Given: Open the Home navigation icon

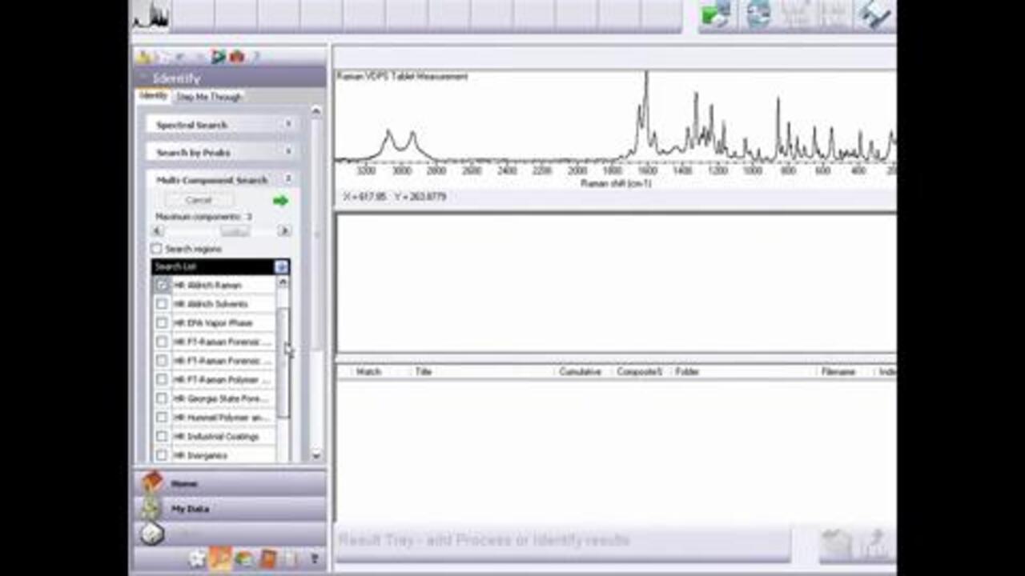Looking at the screenshot, I should [152, 483].
